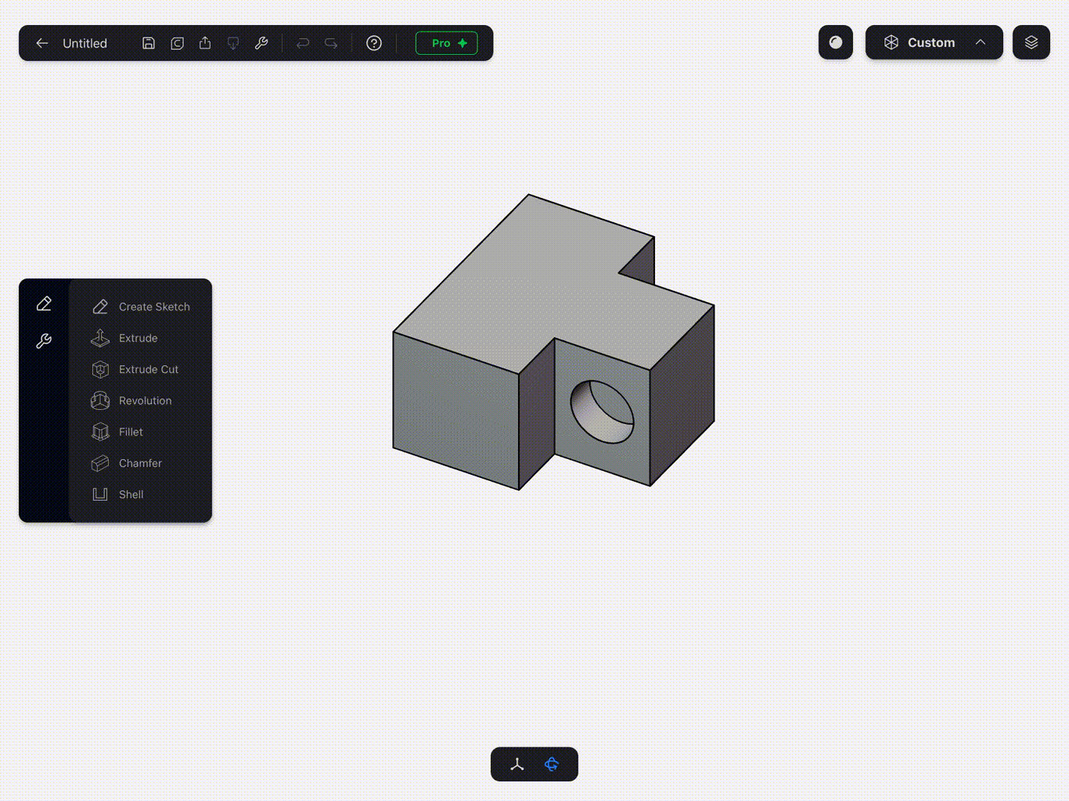The width and height of the screenshot is (1069, 801).
Task: Switch to the wrench tab in the tools sidebar
Action: pos(44,341)
